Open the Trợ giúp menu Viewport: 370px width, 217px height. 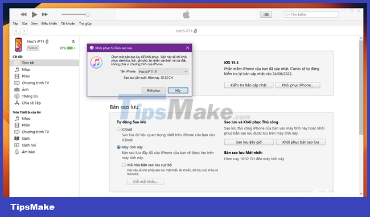click(85, 23)
